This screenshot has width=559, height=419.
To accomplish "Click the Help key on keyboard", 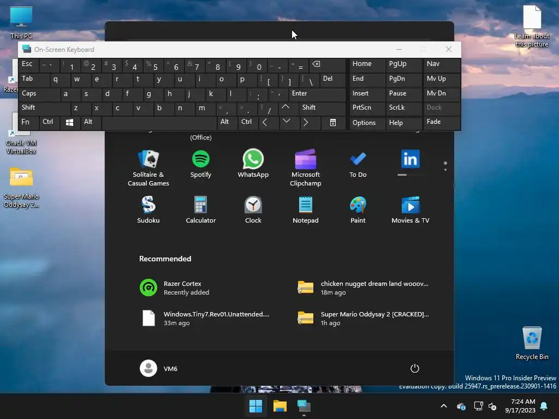I will [403, 123].
